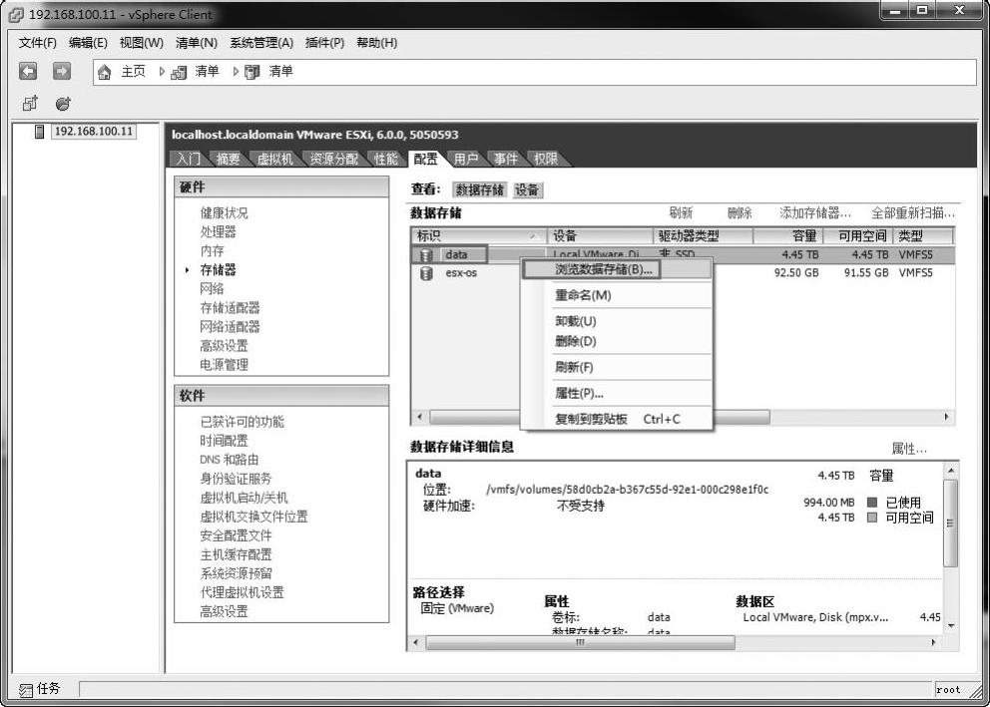The width and height of the screenshot is (990, 707).
Task: Click the home icon labeled 主页
Action: [x=104, y=72]
